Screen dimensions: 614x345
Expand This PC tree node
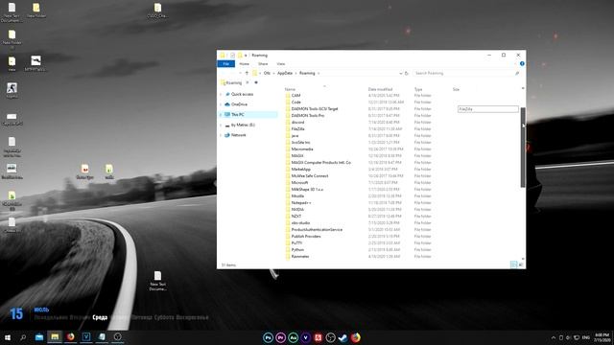click(221, 115)
